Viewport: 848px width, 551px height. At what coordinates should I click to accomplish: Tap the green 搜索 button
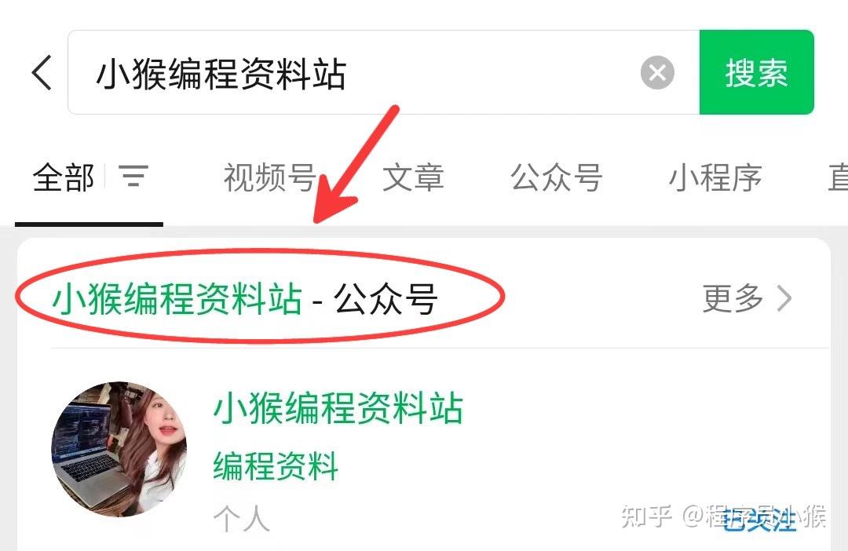[x=757, y=72]
